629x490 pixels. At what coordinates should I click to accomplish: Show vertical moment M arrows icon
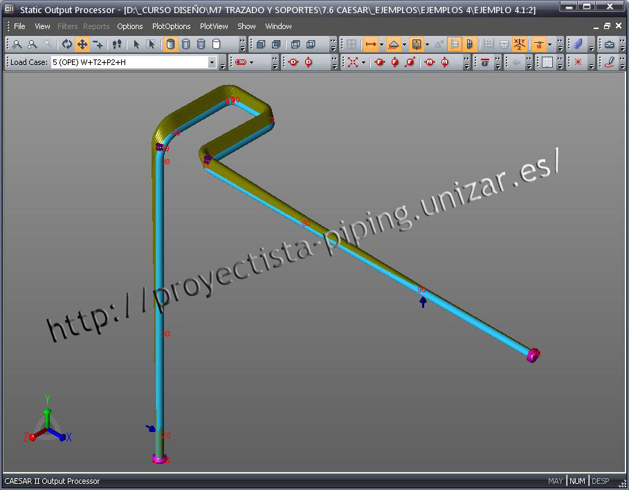click(445, 62)
